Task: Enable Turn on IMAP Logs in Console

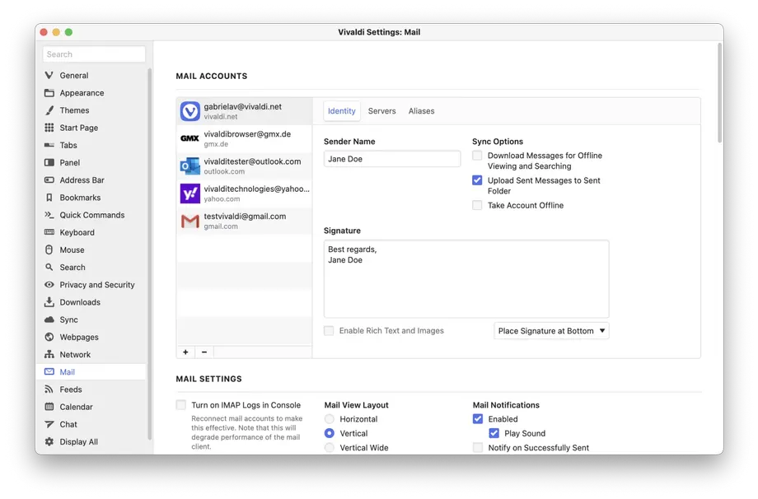Action: pos(180,405)
